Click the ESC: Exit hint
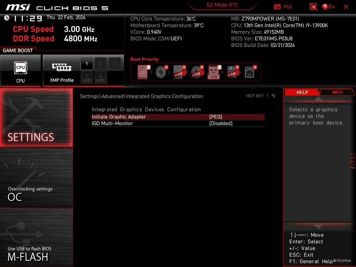 pyautogui.click(x=301, y=255)
